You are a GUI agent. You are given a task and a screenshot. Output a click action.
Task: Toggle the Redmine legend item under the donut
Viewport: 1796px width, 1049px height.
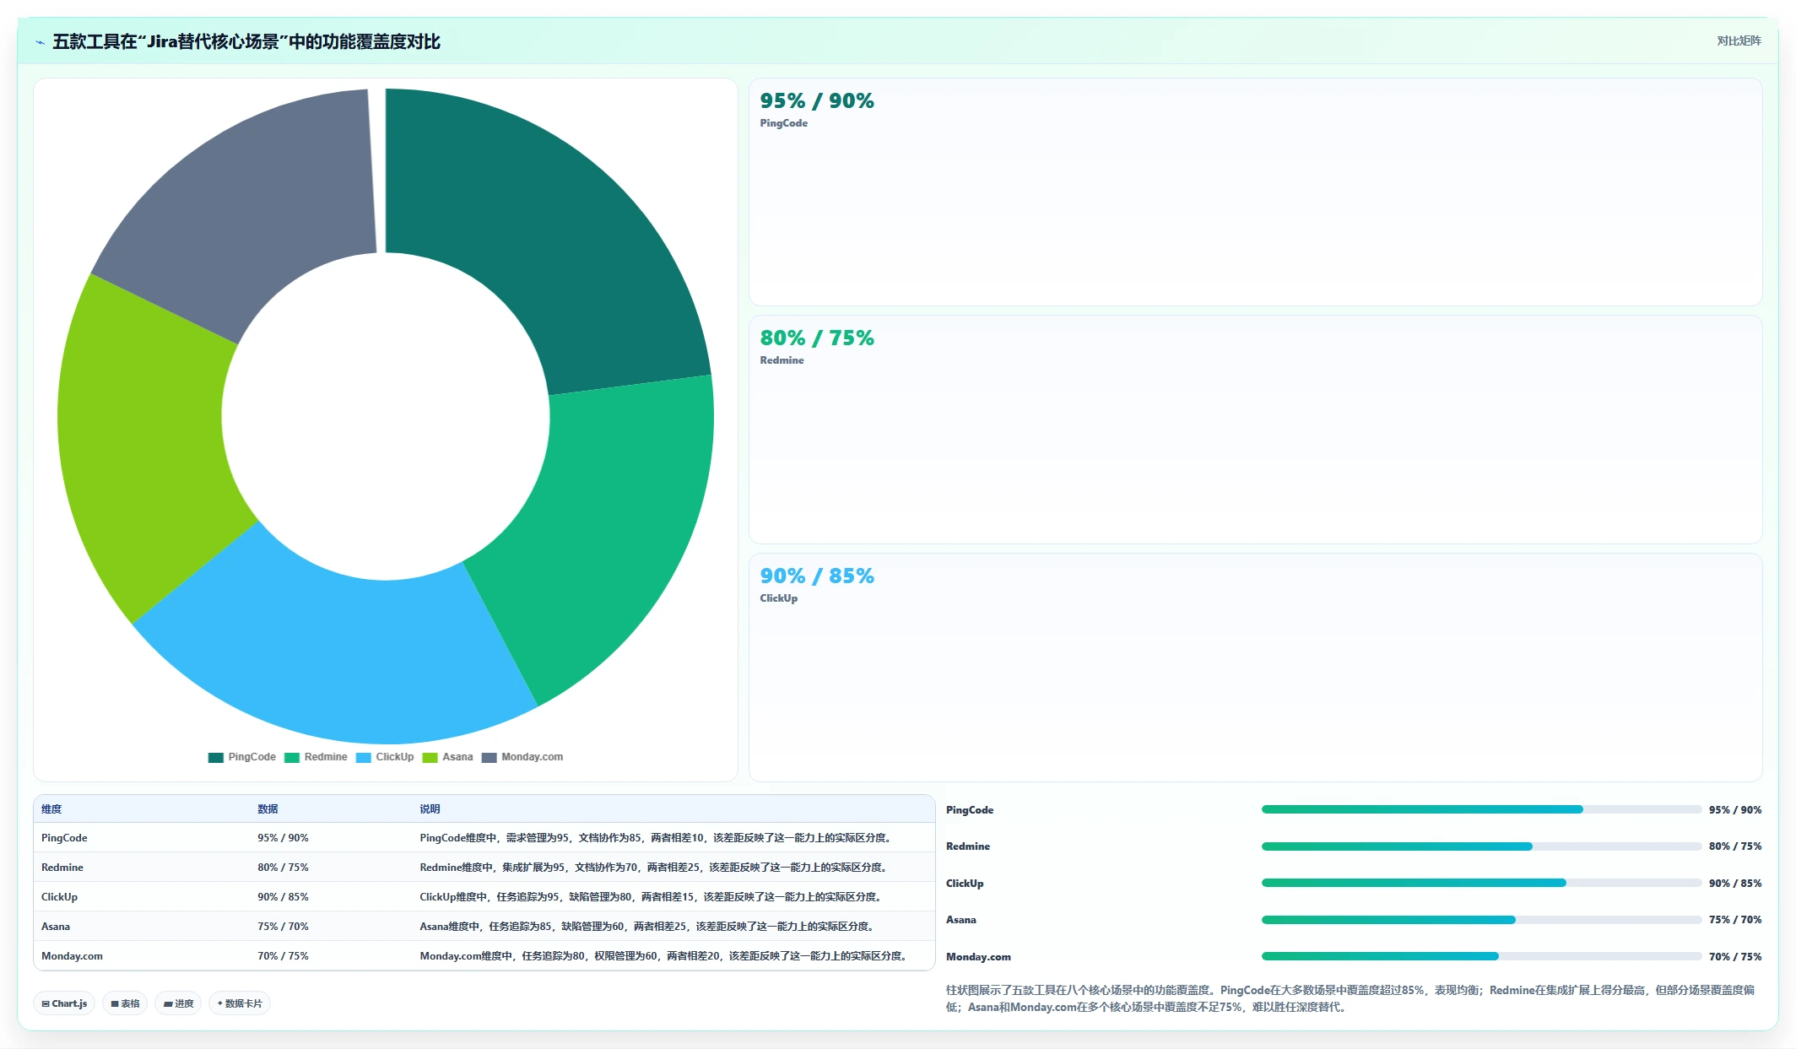316,757
